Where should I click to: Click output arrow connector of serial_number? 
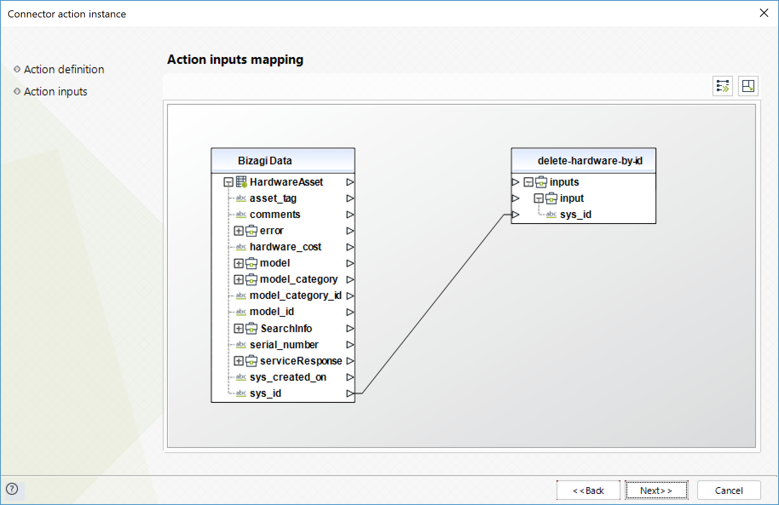tap(350, 344)
